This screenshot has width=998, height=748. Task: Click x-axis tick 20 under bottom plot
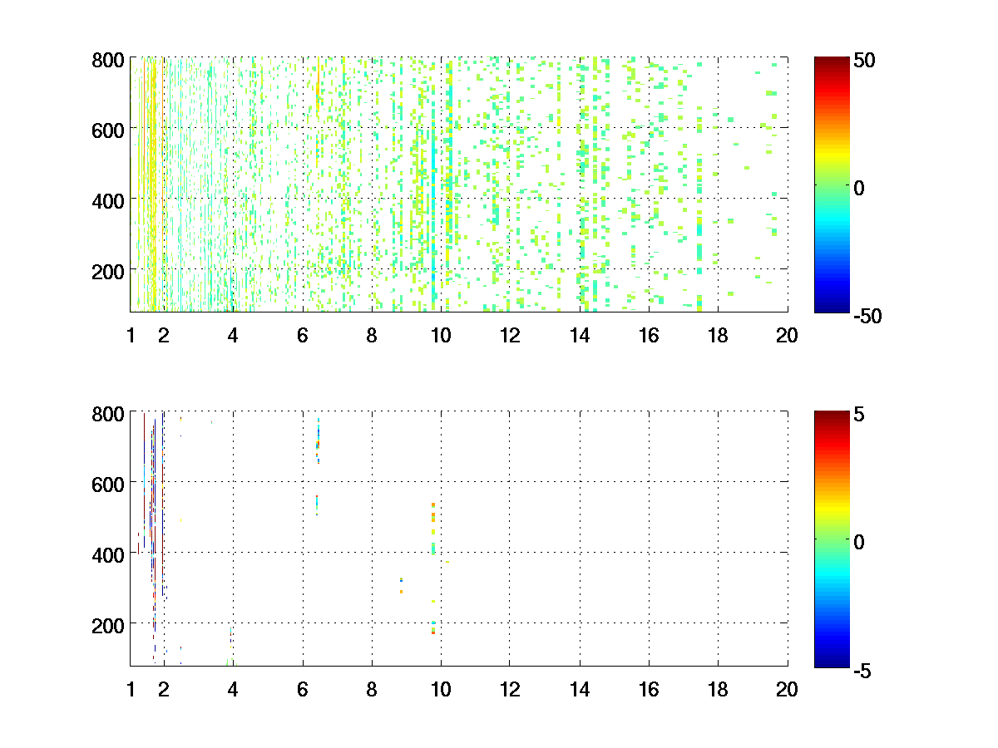click(x=788, y=689)
